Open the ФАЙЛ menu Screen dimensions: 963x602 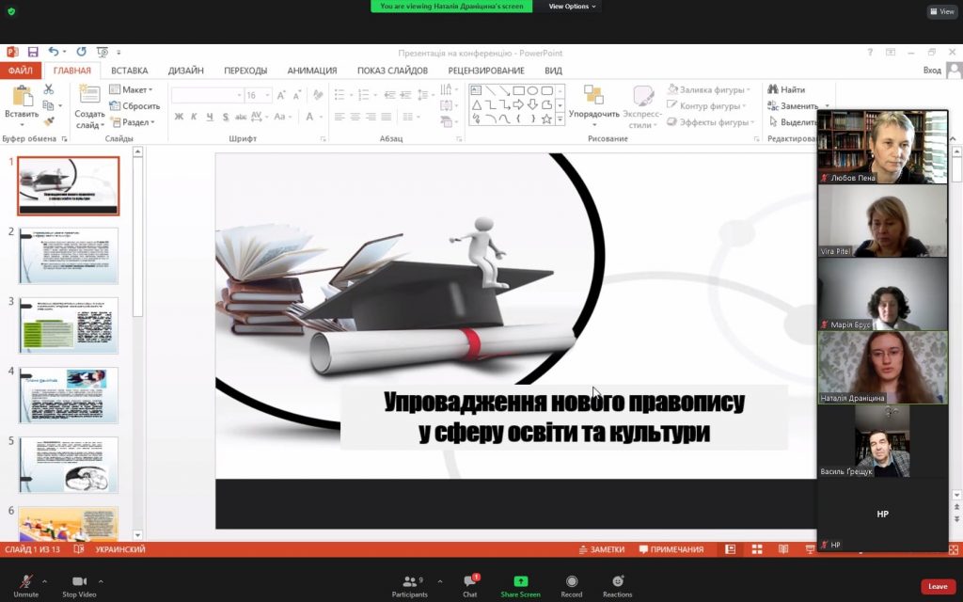coord(21,70)
